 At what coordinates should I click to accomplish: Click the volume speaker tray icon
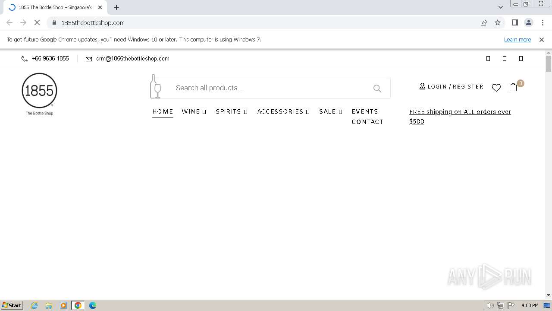pyautogui.click(x=490, y=305)
